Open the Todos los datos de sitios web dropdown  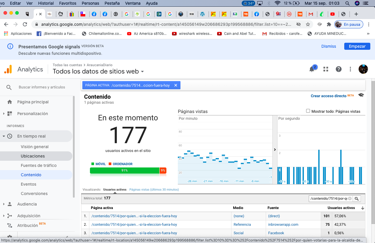(x=142, y=71)
